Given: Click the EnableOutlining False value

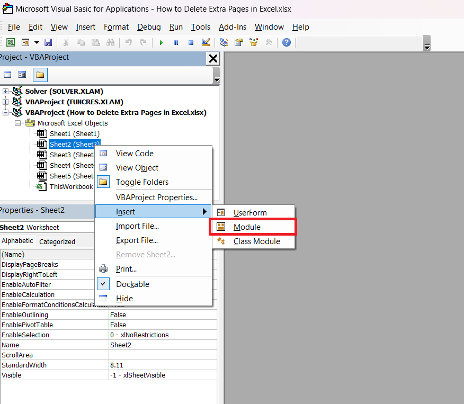Looking at the screenshot, I should coord(163,315).
